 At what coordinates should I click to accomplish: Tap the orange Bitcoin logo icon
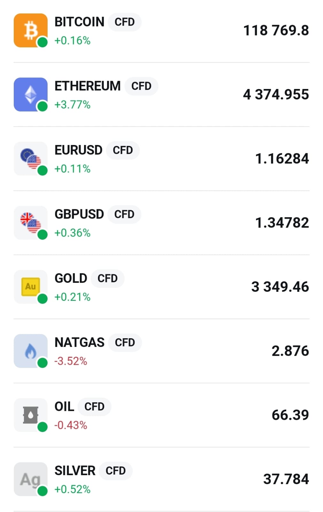click(x=30, y=30)
